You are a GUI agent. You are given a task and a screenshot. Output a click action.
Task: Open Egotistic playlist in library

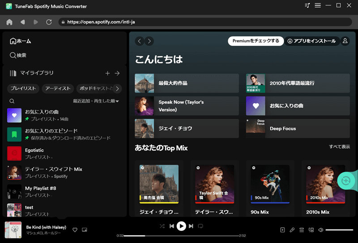64,153
